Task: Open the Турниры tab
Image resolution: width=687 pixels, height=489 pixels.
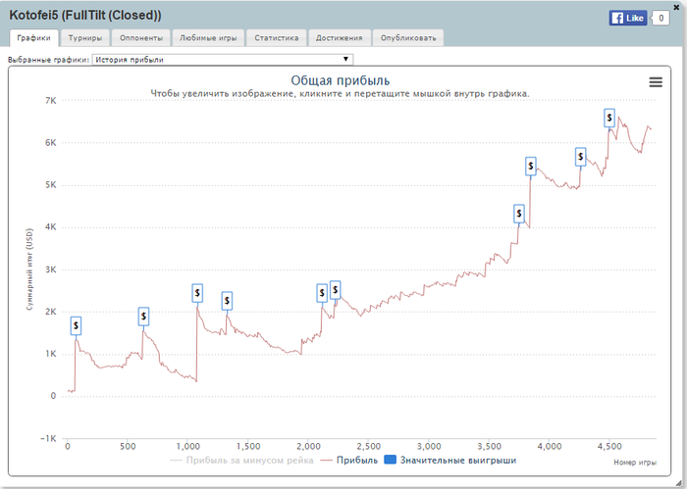Action: [x=85, y=38]
